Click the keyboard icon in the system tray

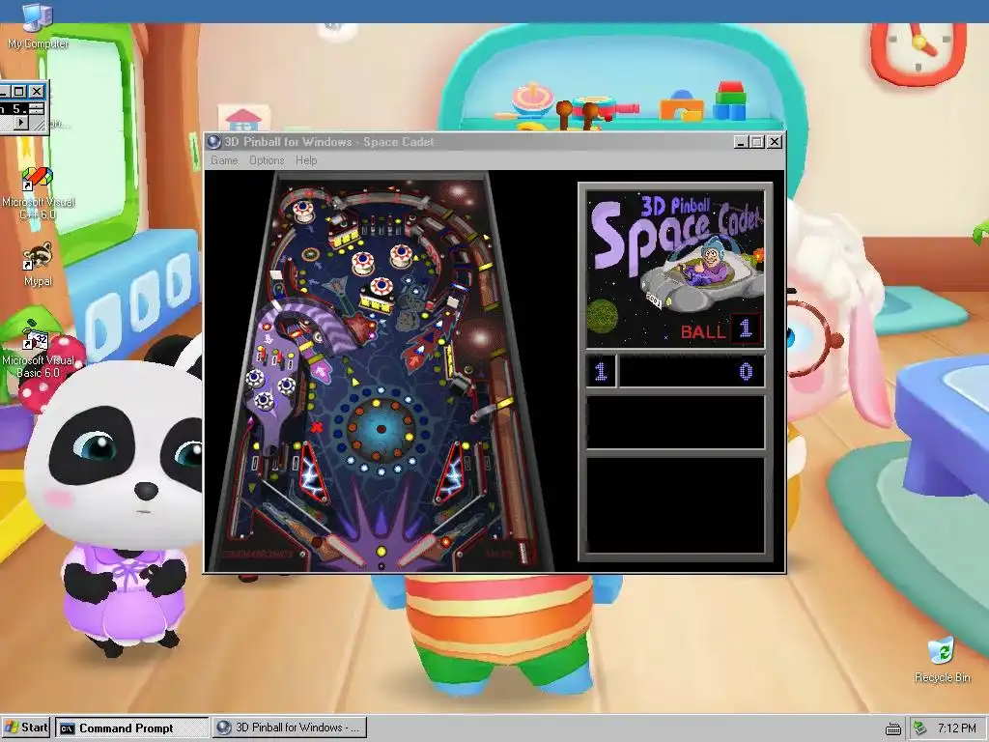pyautogui.click(x=893, y=728)
